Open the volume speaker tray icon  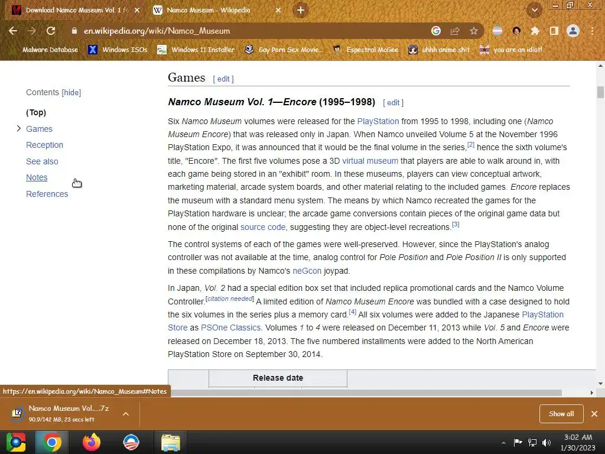pos(547,442)
